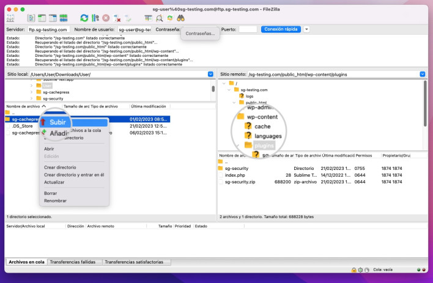Collapse the remote root slash folder
This screenshot has width=433, height=283.
[x=224, y=83]
